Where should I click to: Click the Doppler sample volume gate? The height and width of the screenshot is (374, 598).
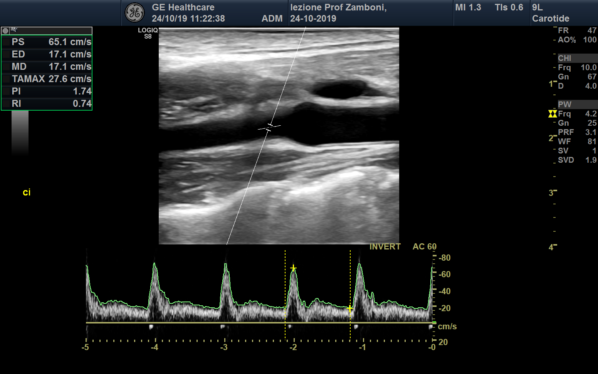[x=269, y=127]
